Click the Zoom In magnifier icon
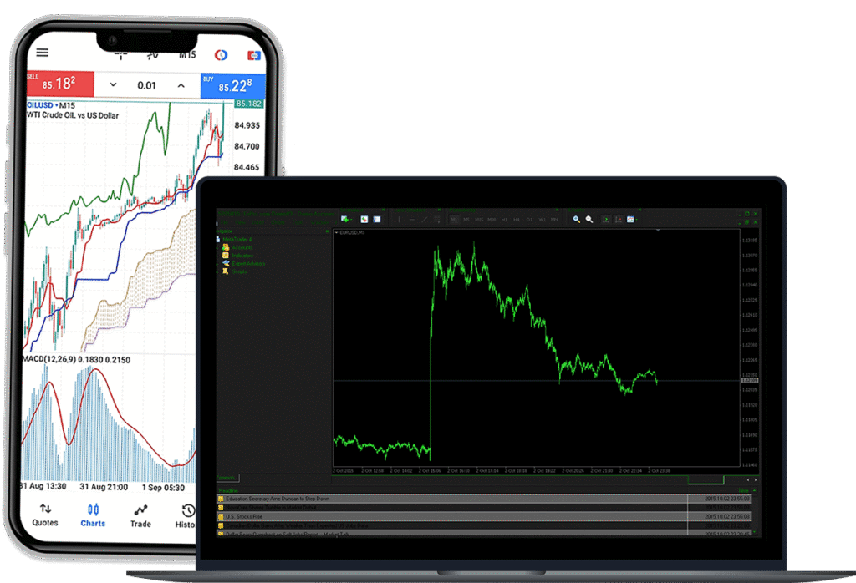This screenshot has width=856, height=583. (577, 219)
